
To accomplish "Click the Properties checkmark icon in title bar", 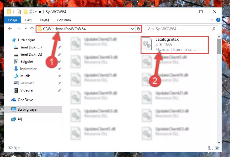I will click(x=19, y=12).
